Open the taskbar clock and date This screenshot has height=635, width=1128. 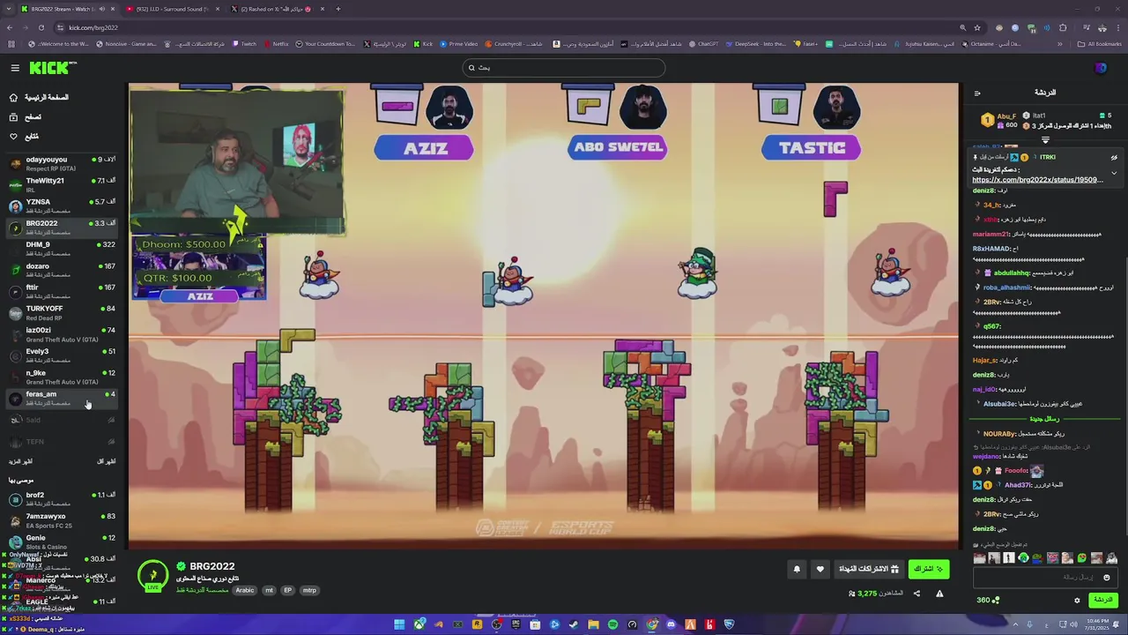click(1097, 624)
